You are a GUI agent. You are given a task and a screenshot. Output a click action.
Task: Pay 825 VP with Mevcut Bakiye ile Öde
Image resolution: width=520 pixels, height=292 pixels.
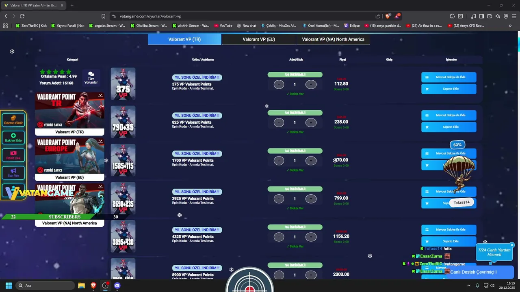pyautogui.click(x=449, y=115)
